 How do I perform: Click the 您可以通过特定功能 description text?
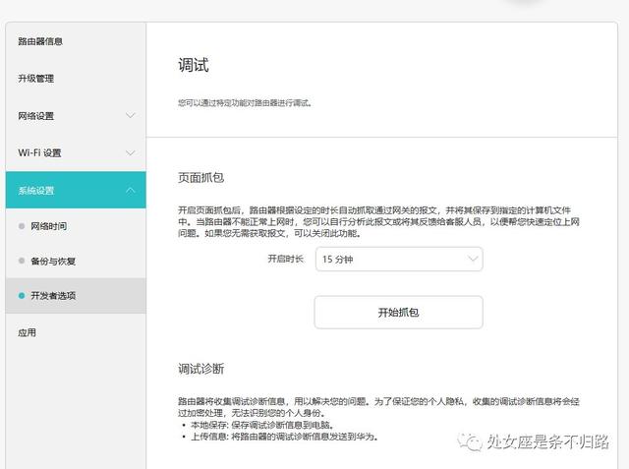pos(245,103)
